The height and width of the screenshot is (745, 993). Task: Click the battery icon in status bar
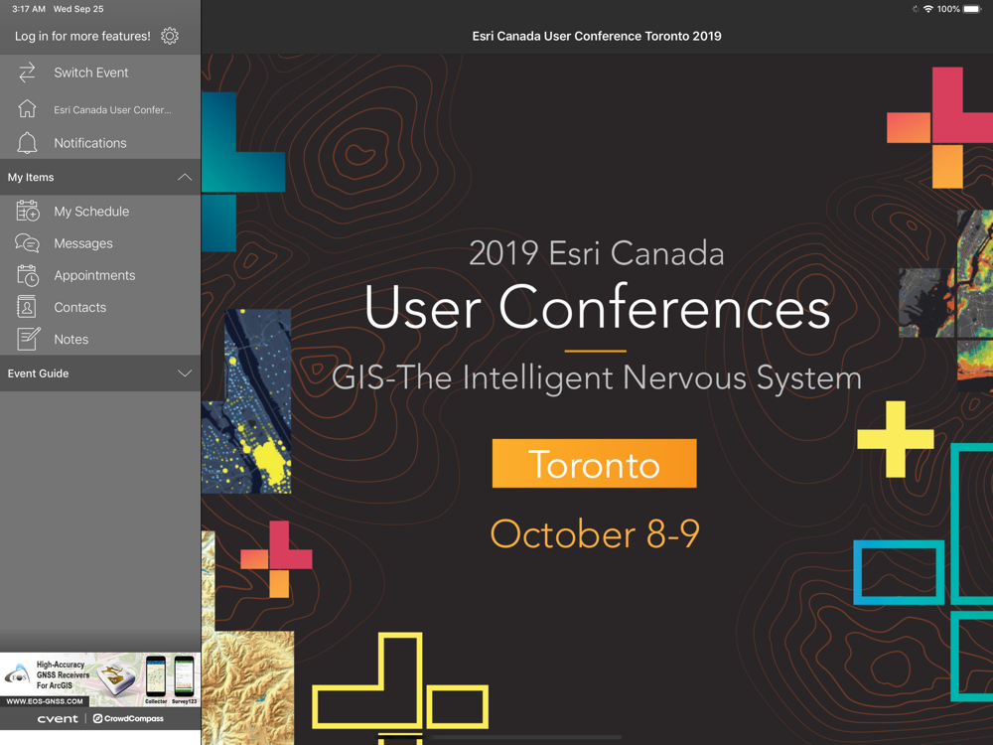click(972, 9)
